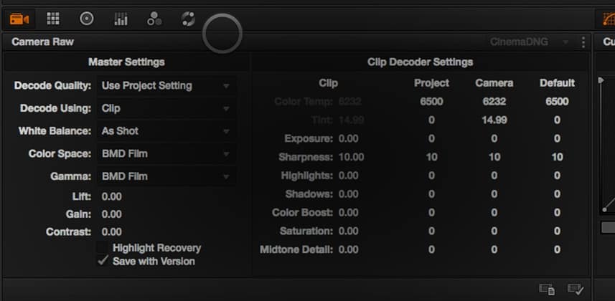Image resolution: width=615 pixels, height=301 pixels.
Task: Open the Motion Effects circles icon
Action: click(x=154, y=19)
